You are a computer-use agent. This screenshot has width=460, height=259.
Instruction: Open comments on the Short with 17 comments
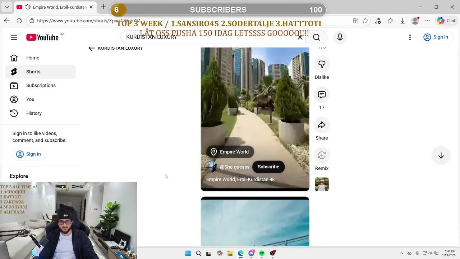(x=322, y=95)
